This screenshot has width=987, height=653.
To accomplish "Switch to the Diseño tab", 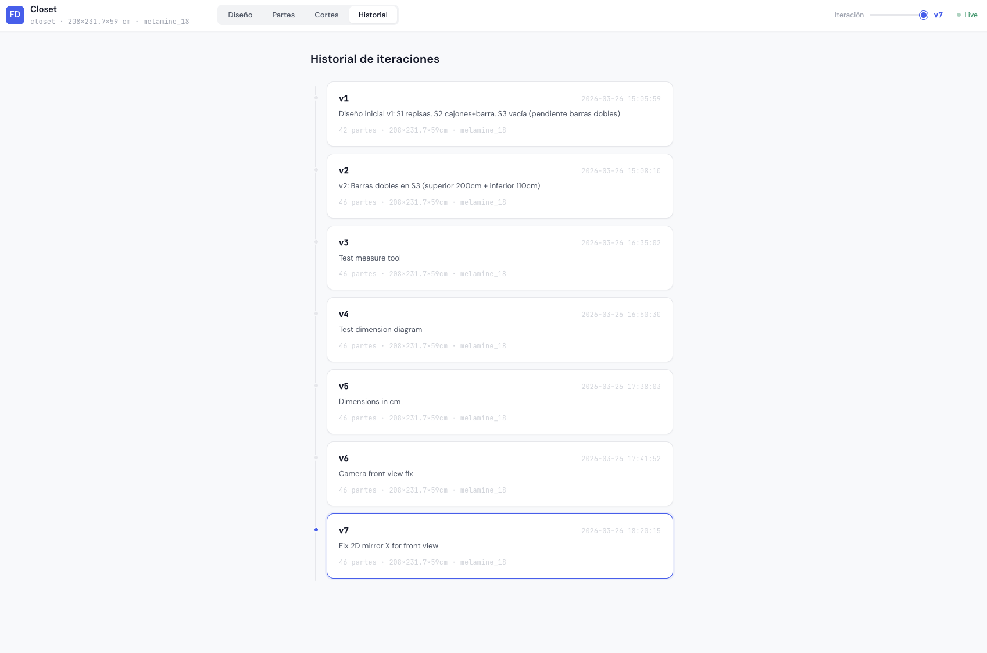I will (240, 15).
